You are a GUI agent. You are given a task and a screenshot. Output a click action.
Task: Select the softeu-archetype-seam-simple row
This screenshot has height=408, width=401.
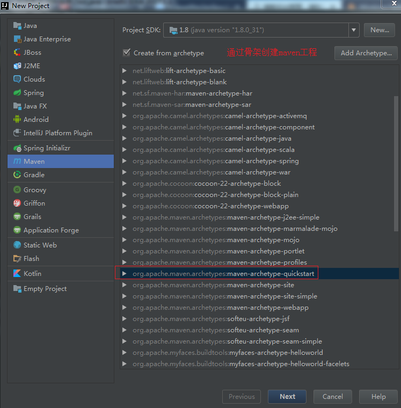(x=259, y=341)
